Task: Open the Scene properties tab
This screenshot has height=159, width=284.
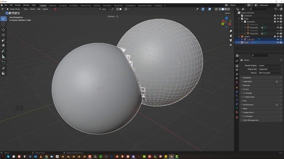Action: point(237,78)
